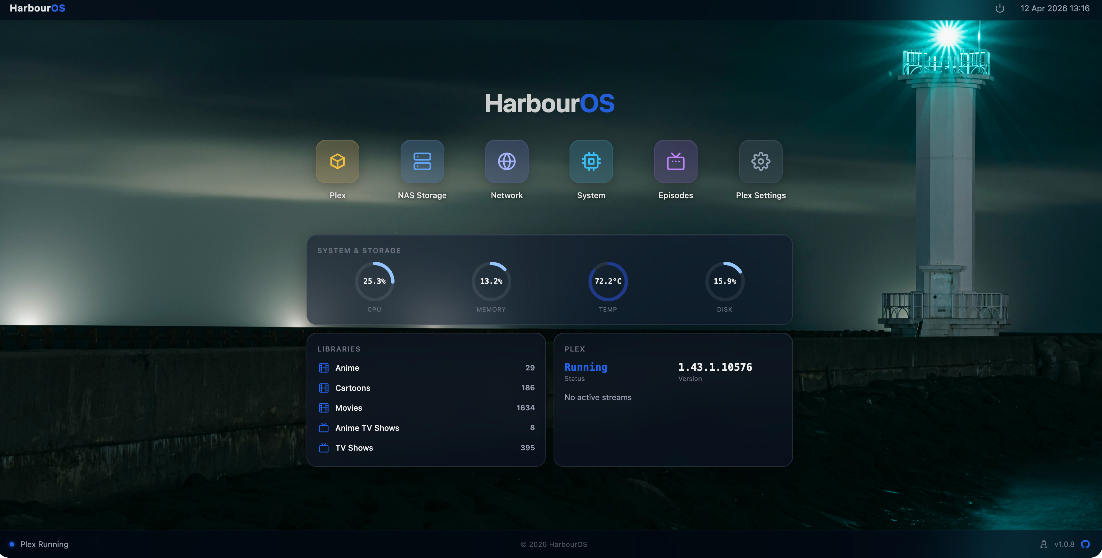Click the film icon beside Movies
Screen dimensions: 1102x558
point(324,407)
